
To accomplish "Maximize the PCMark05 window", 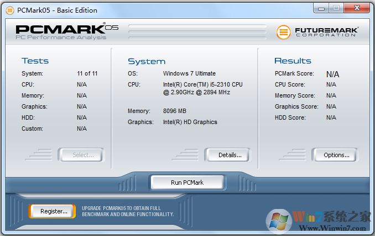I will click(336, 8).
